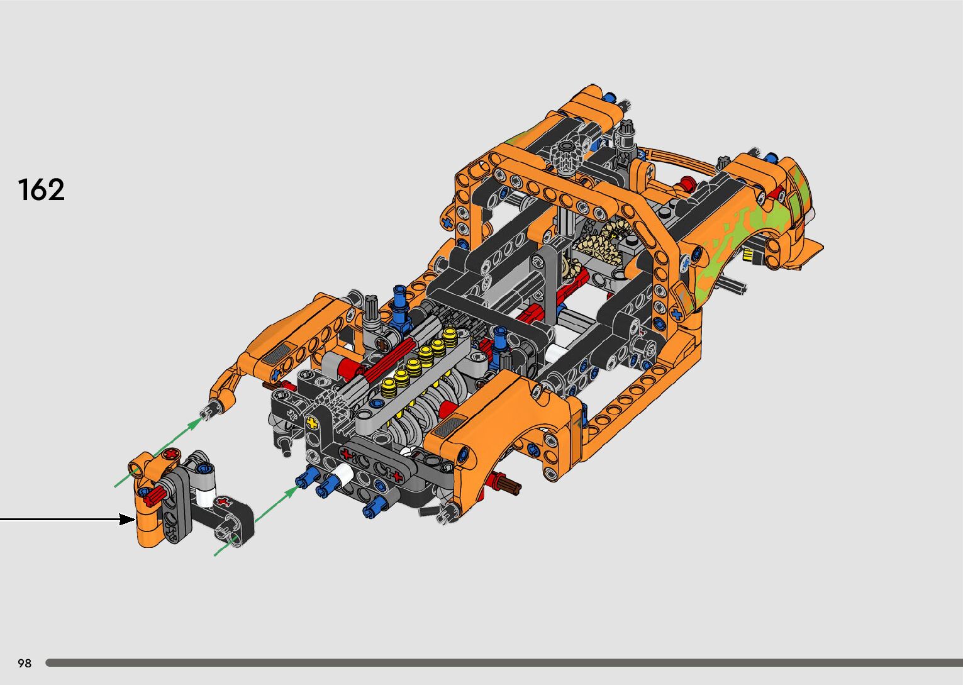
Task: Click the tan gears in the chassis center
Action: point(601,242)
